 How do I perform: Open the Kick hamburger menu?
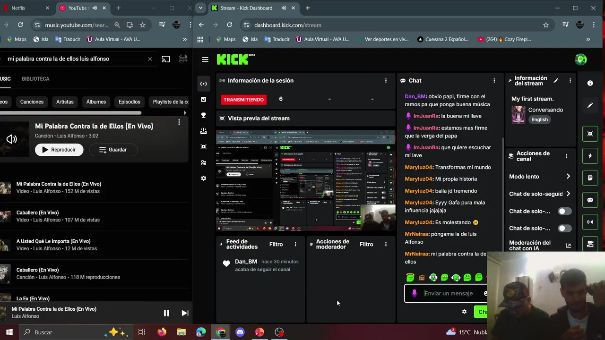point(205,59)
